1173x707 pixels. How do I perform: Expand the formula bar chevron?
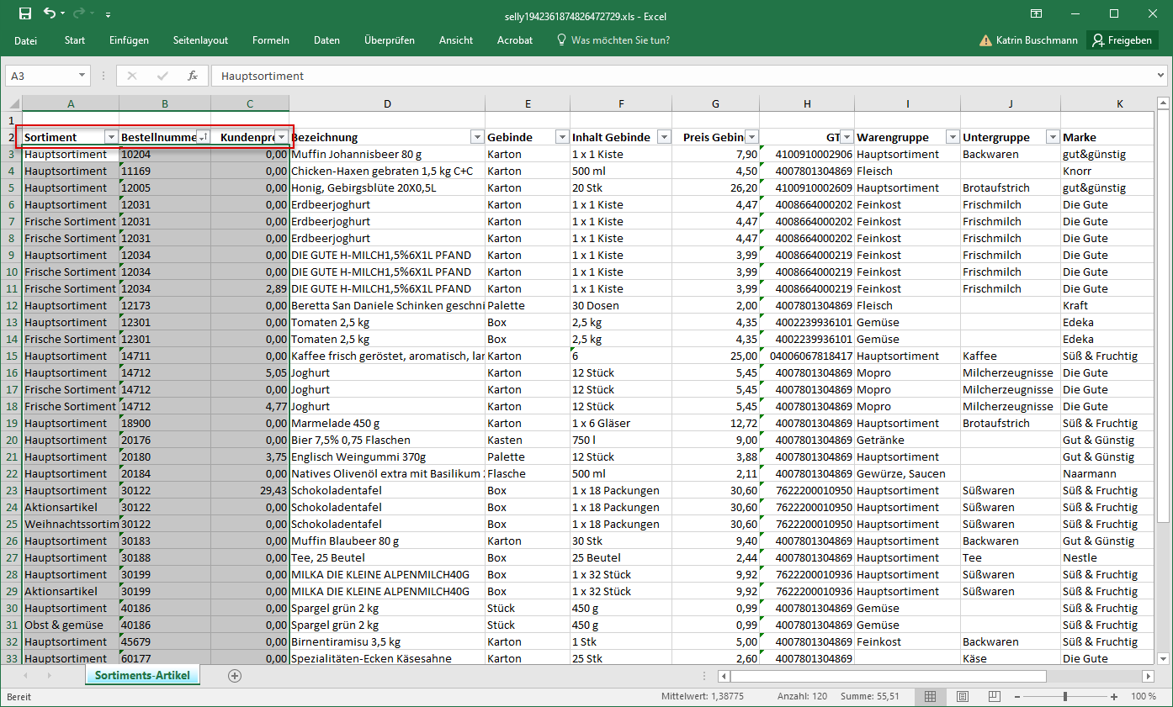click(1160, 76)
